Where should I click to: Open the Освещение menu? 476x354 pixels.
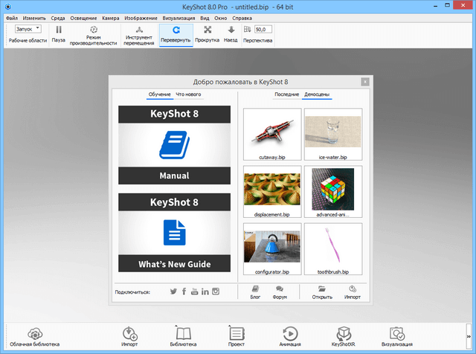tap(83, 16)
